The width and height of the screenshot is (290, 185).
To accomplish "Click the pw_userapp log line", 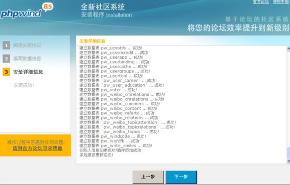I will pyautogui.click(x=111, y=57).
